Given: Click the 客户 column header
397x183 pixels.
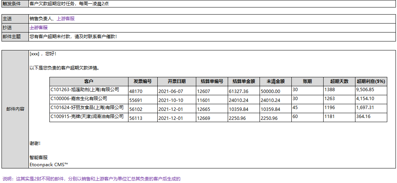Looking at the screenshot, I should [x=89, y=81].
